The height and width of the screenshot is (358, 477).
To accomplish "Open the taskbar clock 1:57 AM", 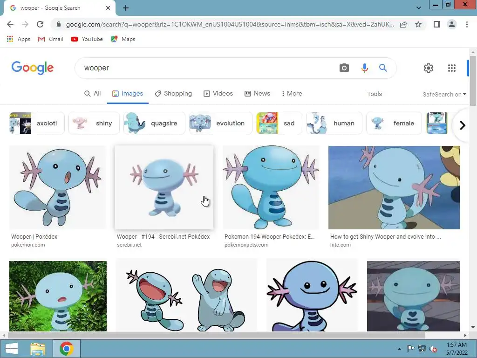I will tap(457, 349).
